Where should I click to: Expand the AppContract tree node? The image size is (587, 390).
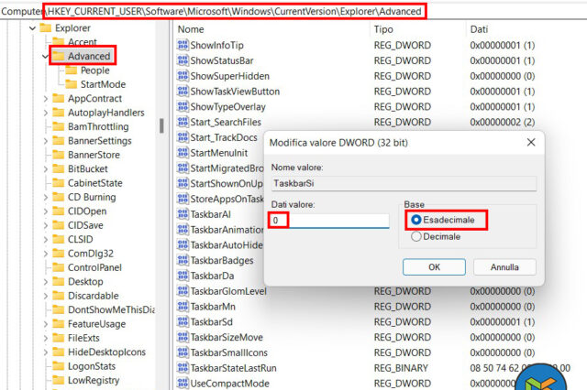tap(45, 99)
